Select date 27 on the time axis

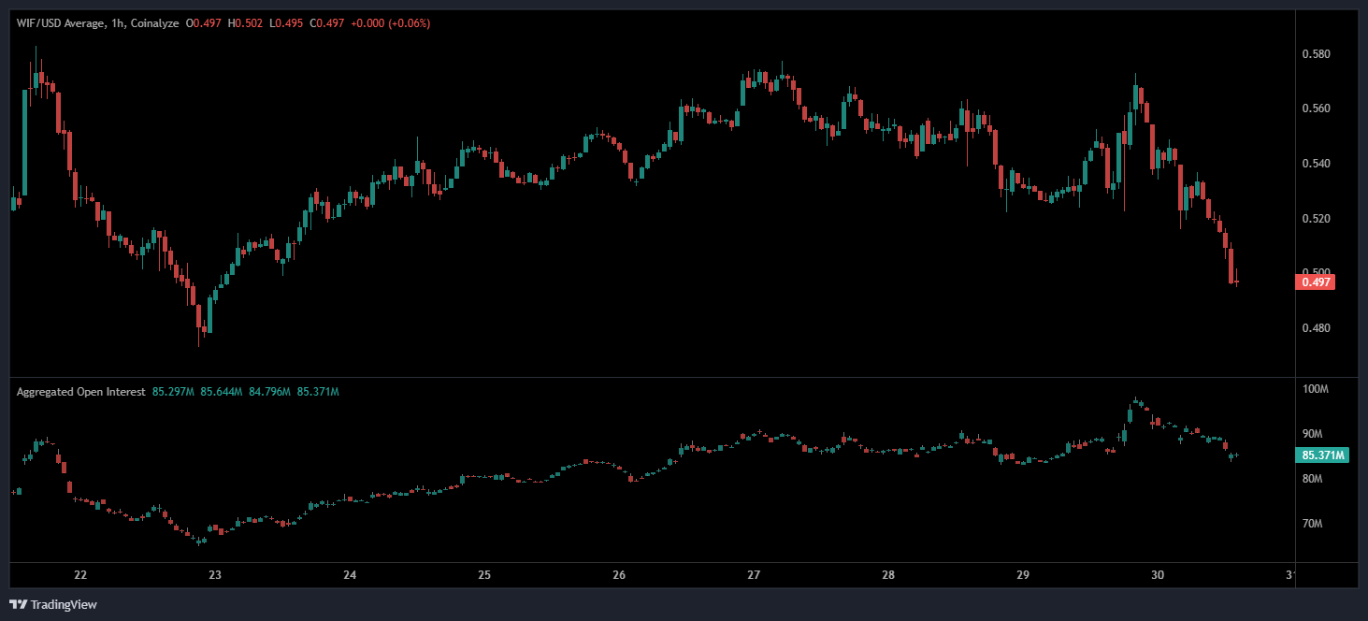[754, 574]
